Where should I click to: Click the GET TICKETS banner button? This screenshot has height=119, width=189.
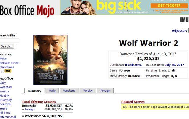pos(169,6)
